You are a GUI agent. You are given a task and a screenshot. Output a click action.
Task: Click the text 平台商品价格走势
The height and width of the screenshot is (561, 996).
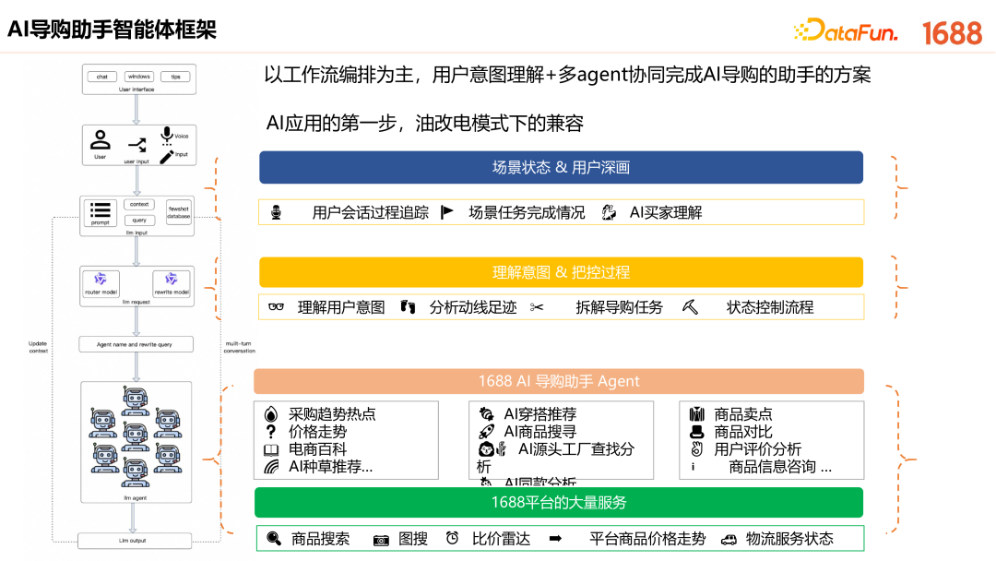click(647, 539)
